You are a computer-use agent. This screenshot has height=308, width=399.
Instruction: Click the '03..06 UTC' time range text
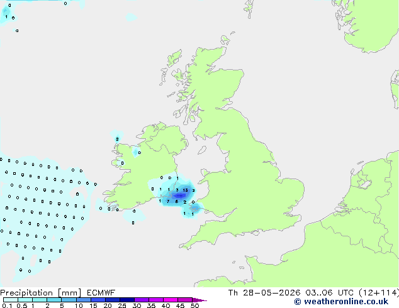329,293
